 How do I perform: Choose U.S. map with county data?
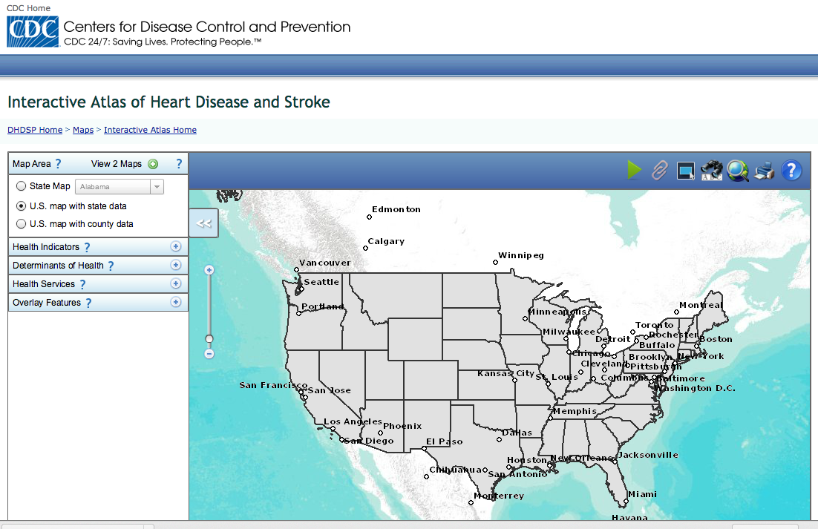(21, 223)
